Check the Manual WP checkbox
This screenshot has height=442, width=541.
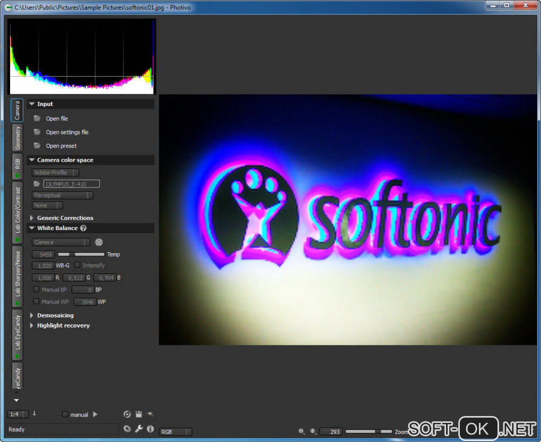36,301
